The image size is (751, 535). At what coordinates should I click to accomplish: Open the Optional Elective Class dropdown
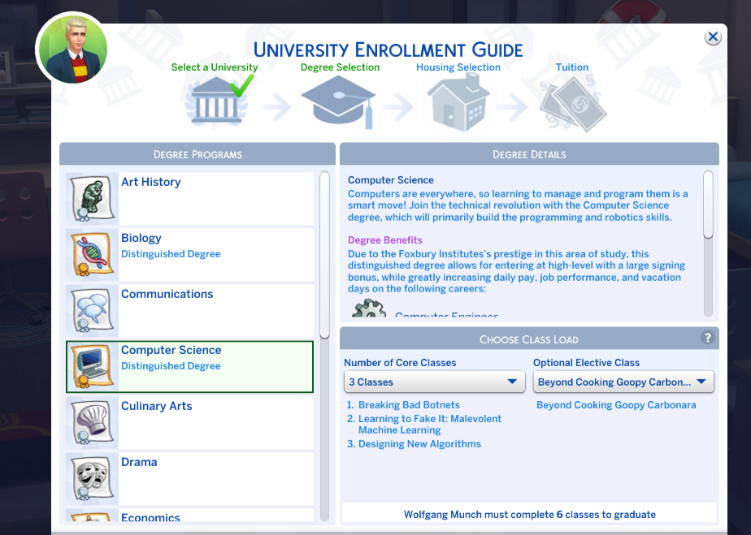coord(623,382)
